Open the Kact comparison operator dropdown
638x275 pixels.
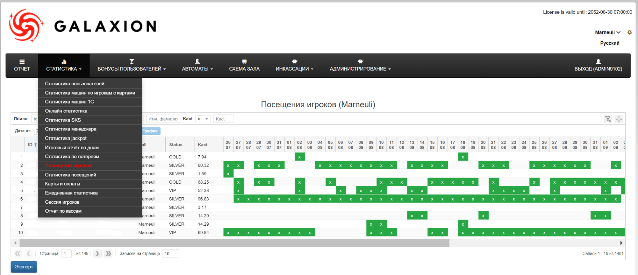coord(203,119)
